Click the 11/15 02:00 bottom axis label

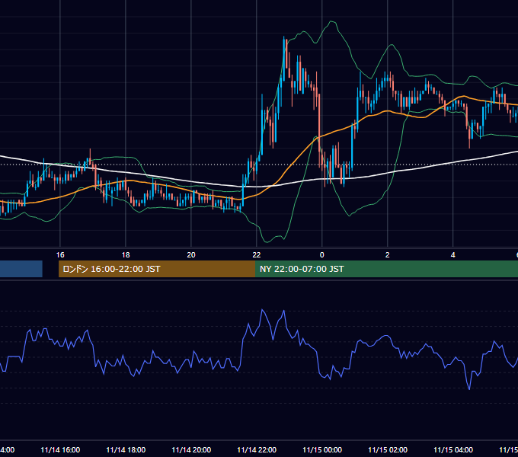388,450
